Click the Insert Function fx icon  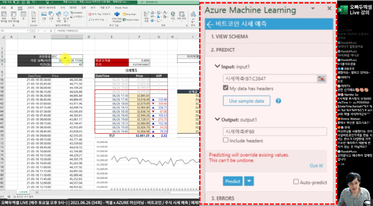point(51,31)
